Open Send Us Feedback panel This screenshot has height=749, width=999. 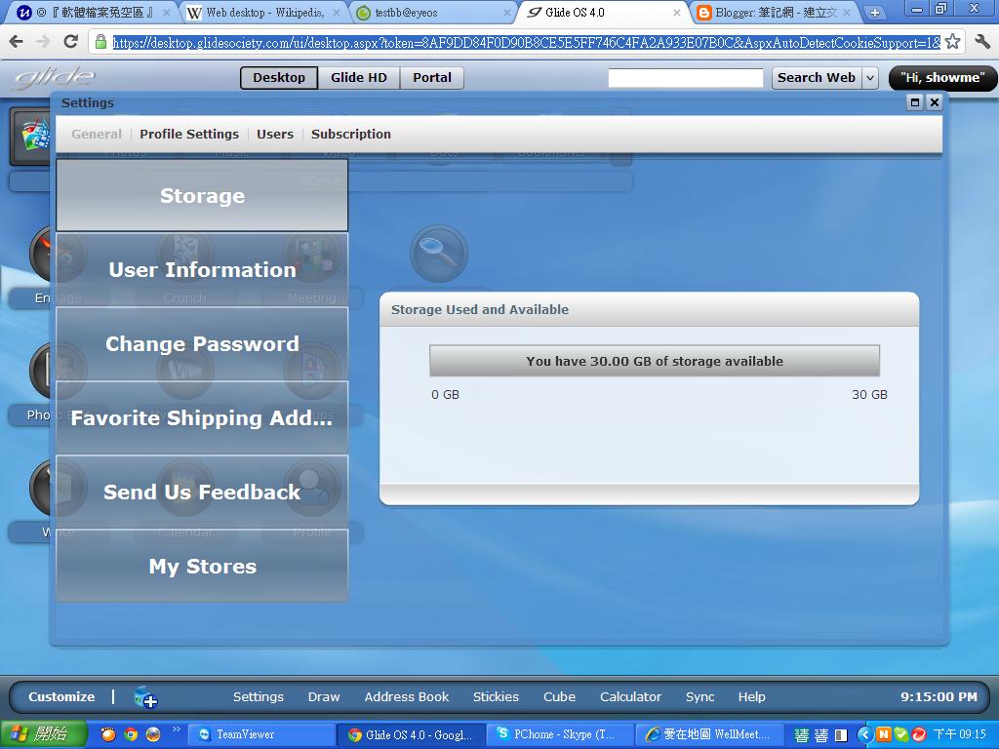pyautogui.click(x=202, y=492)
